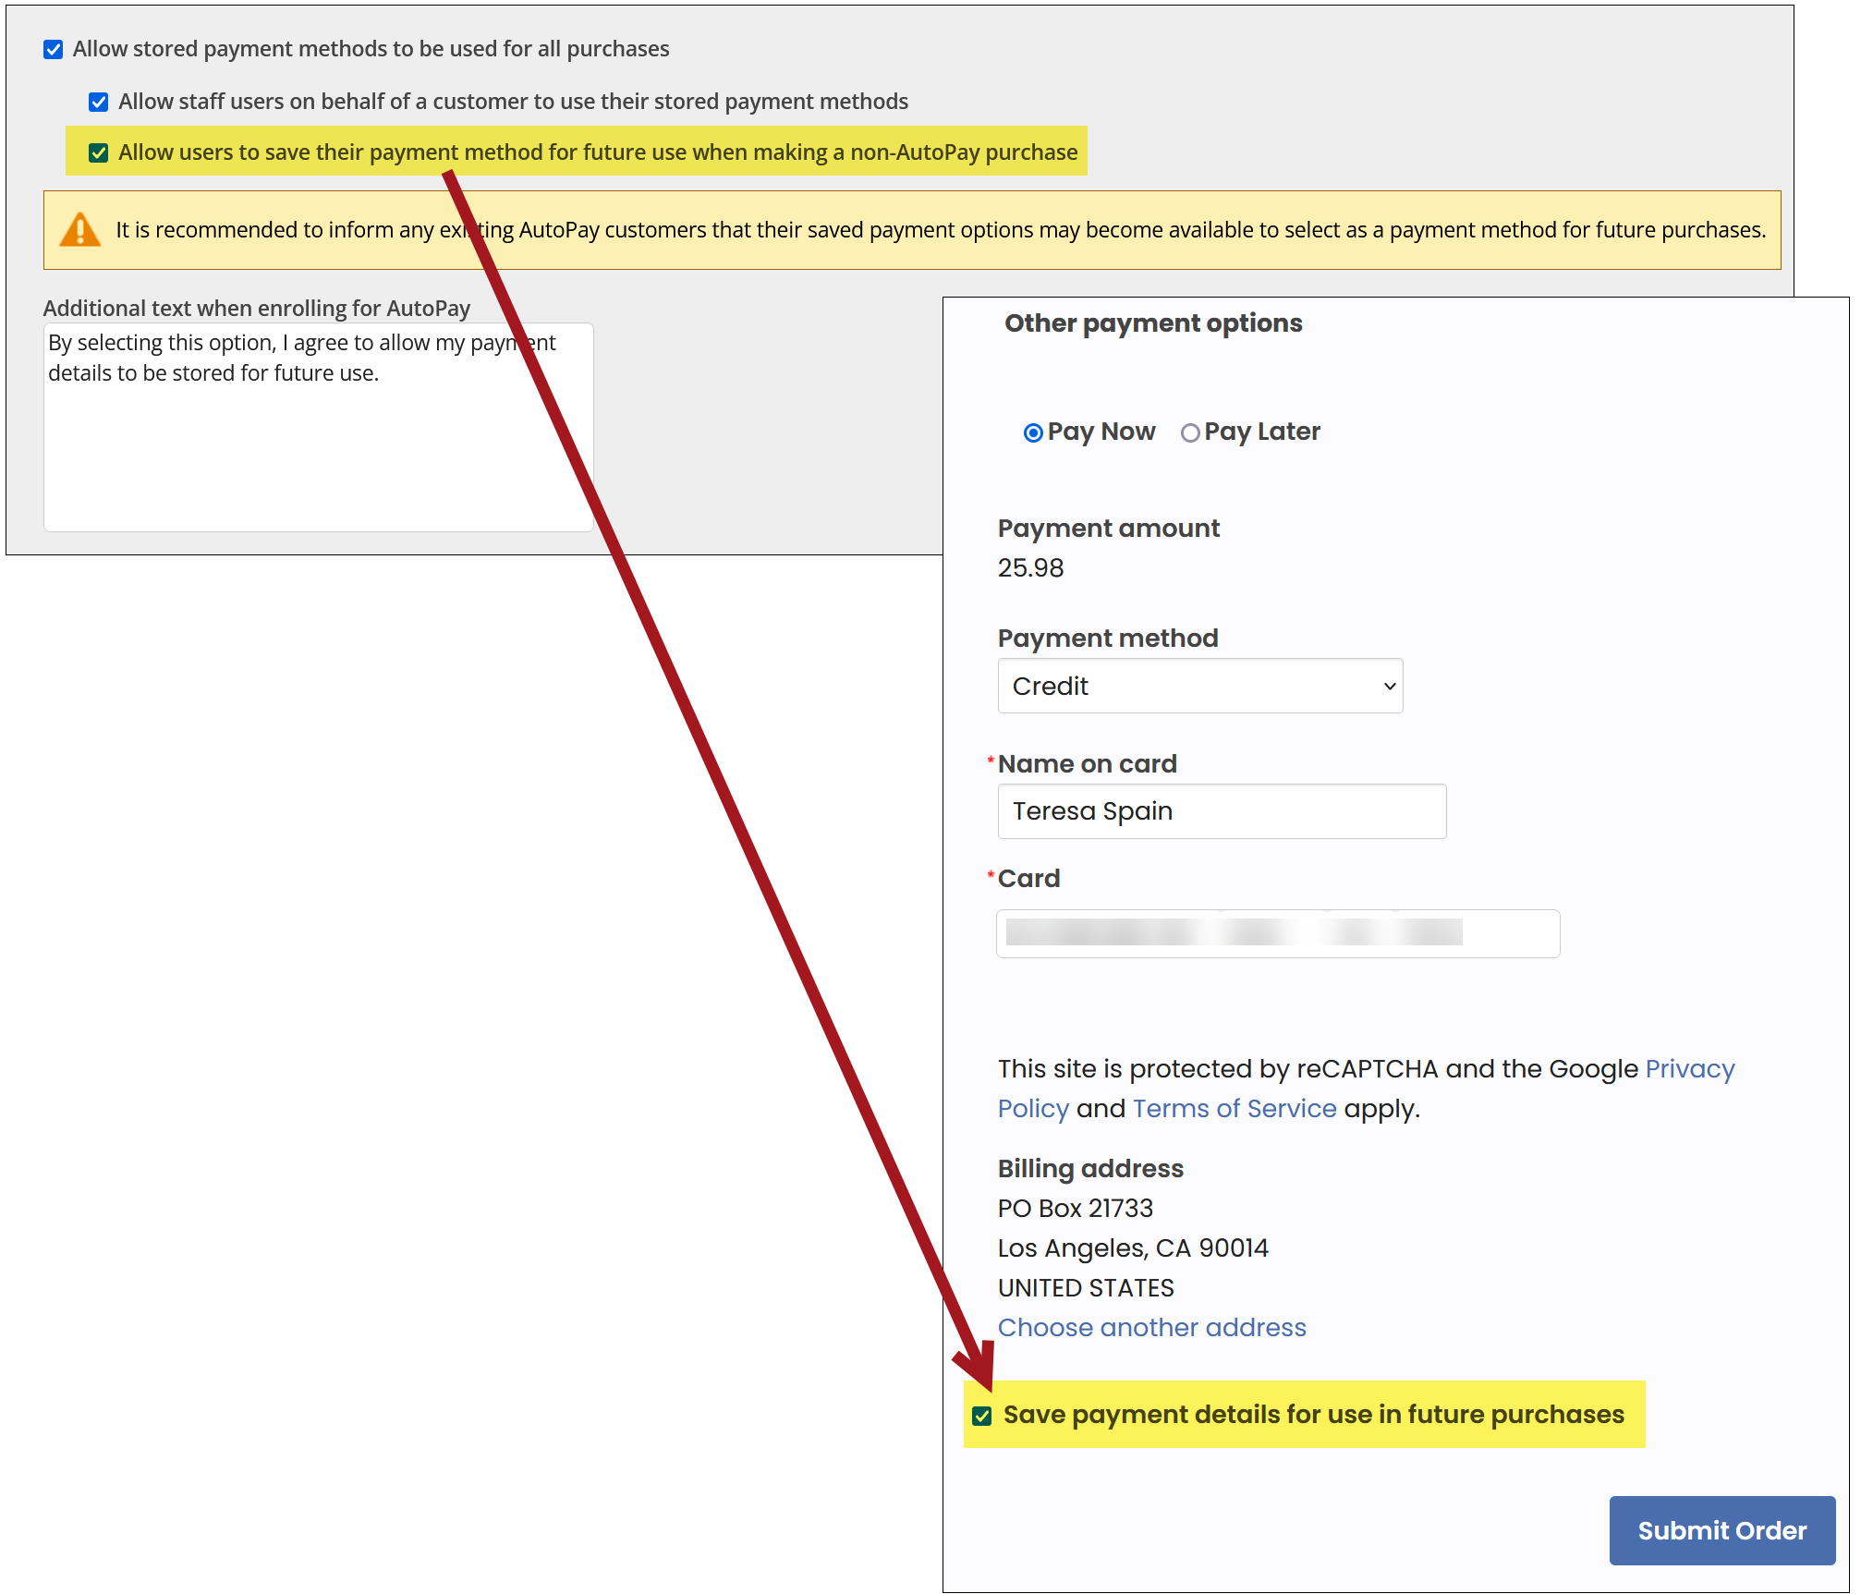Click the Card number field
1861x1594 pixels.
point(1278,933)
